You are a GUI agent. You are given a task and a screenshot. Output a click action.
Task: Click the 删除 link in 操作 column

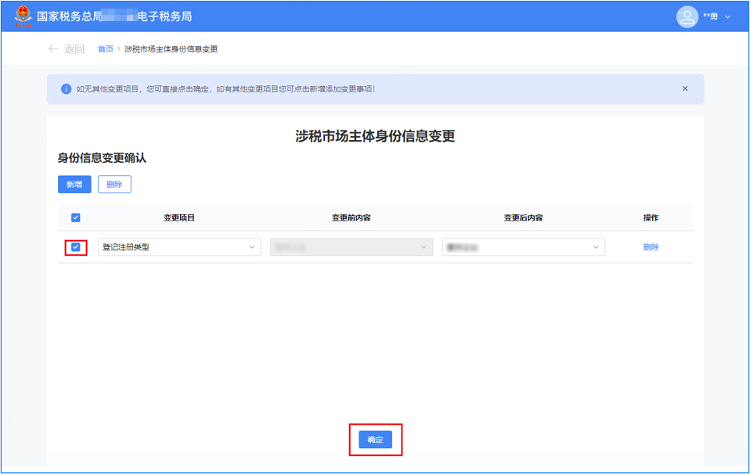tap(651, 247)
